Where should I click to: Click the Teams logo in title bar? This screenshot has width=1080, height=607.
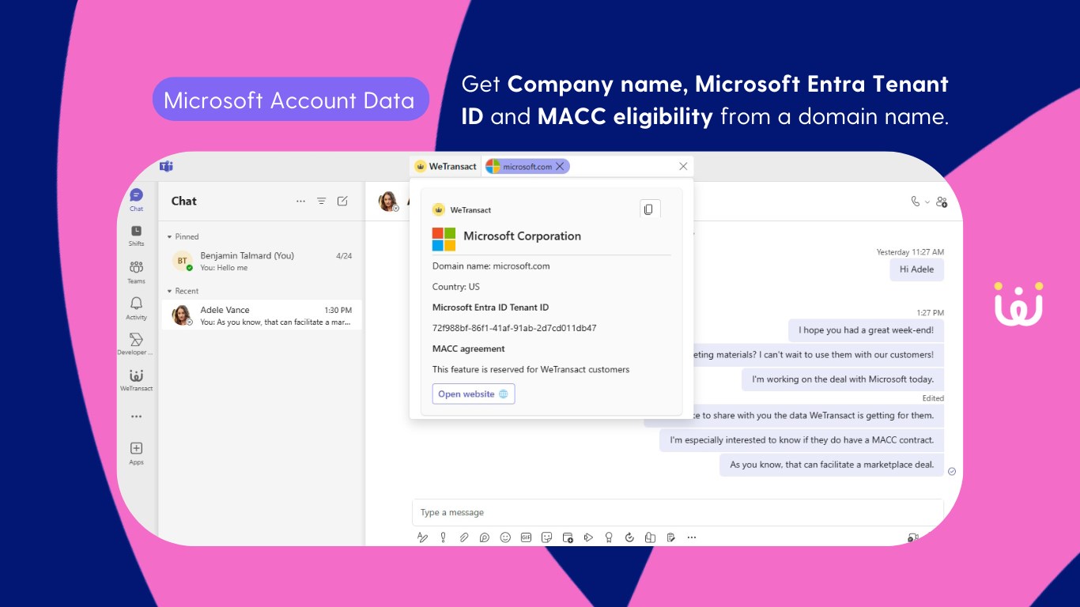click(x=166, y=166)
